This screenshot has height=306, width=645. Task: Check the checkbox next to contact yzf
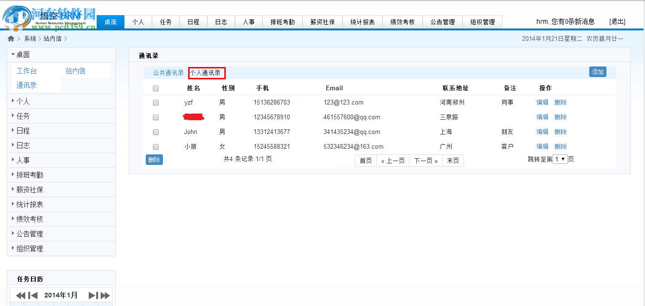click(155, 102)
